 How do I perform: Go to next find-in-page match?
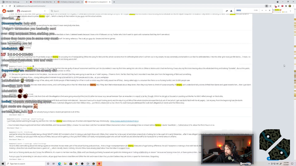[266, 10]
